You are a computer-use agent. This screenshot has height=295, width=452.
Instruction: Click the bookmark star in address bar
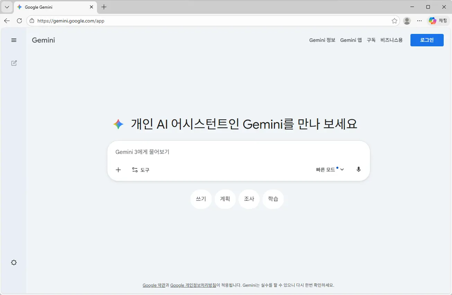[x=394, y=21]
